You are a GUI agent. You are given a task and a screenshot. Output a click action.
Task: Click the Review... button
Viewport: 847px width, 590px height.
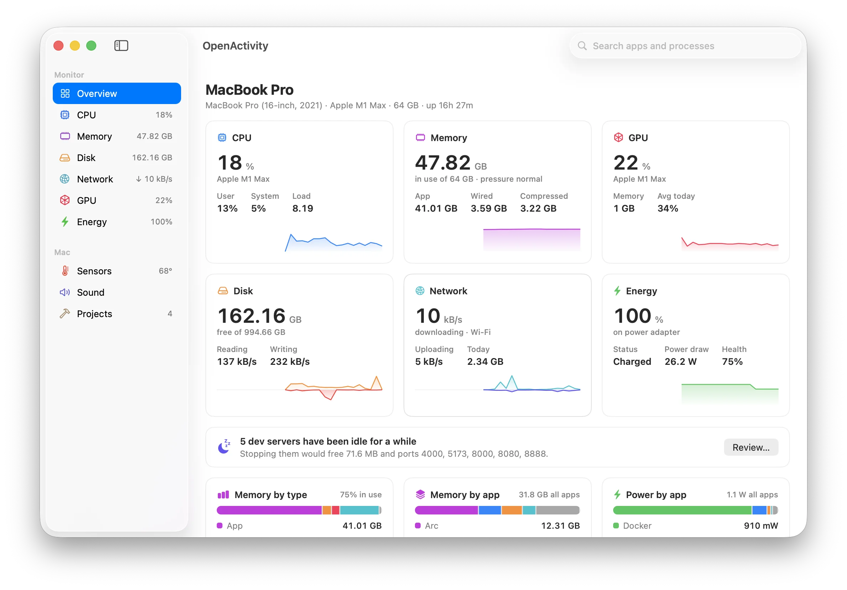pyautogui.click(x=751, y=447)
